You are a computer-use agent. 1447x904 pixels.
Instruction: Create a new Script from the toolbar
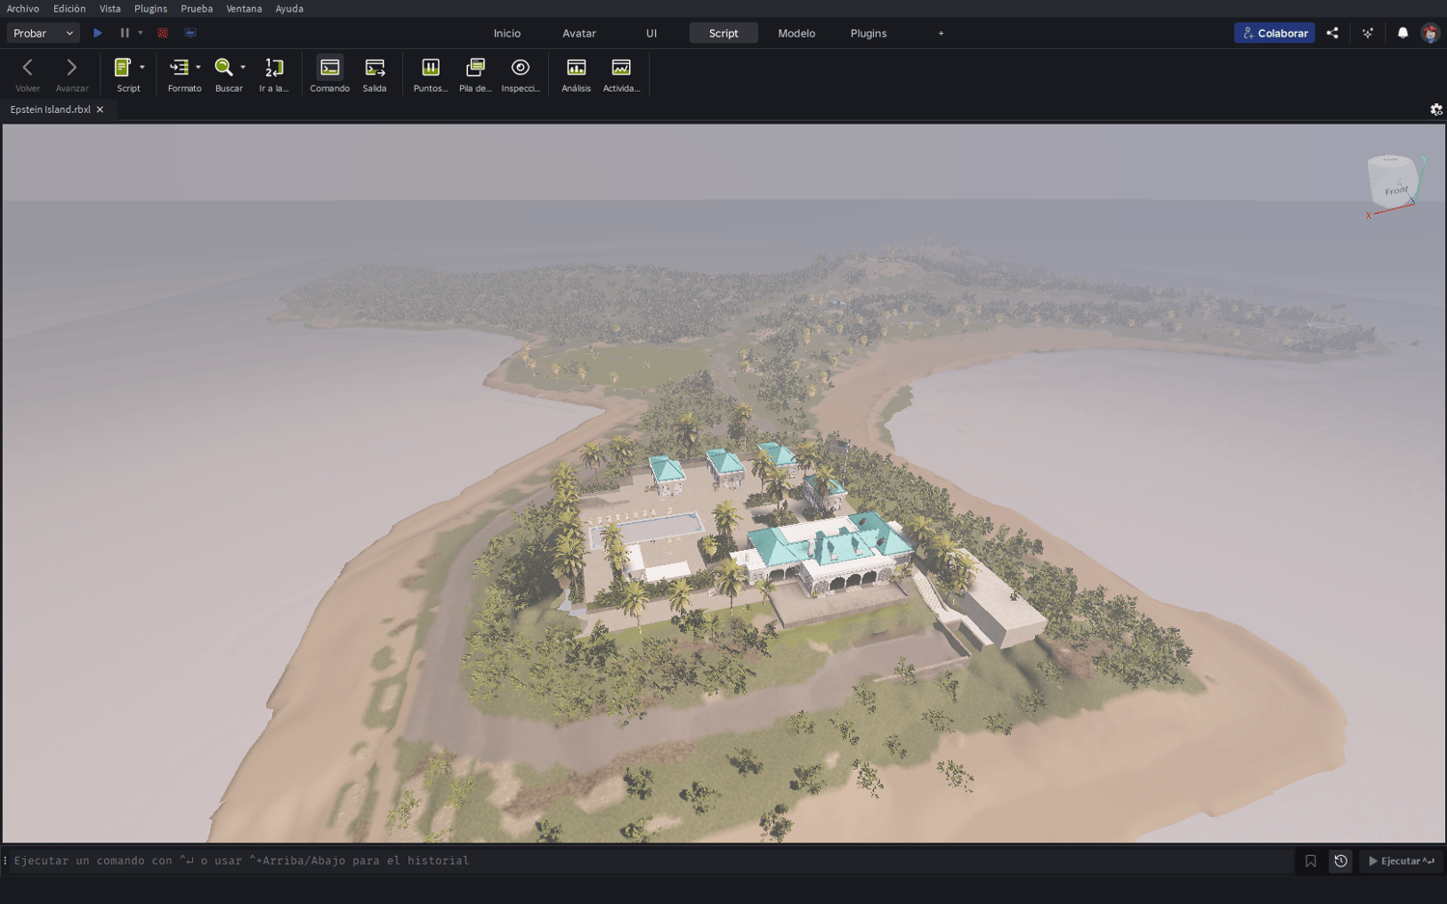(123, 74)
